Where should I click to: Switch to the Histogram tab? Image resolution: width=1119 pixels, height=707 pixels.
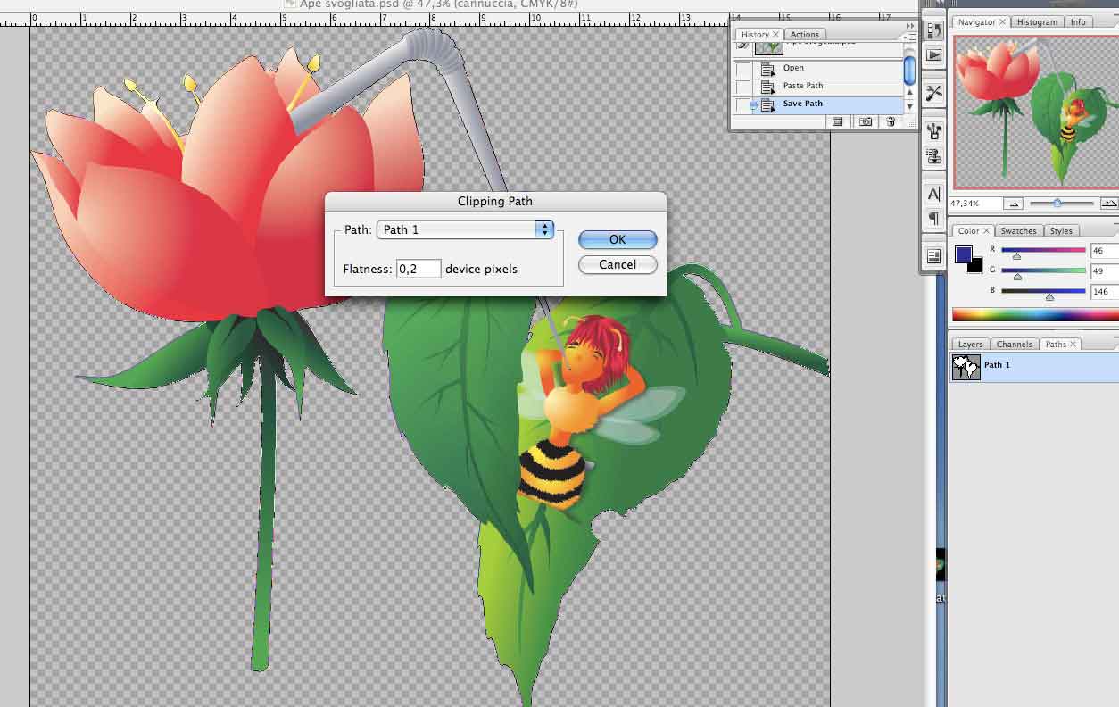coord(1037,21)
